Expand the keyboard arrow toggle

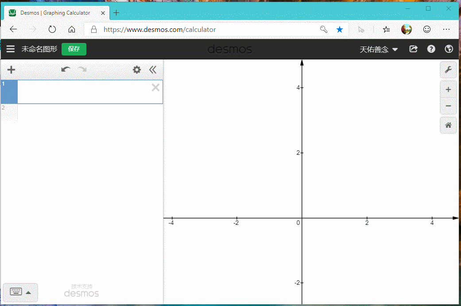pyautogui.click(x=28, y=292)
